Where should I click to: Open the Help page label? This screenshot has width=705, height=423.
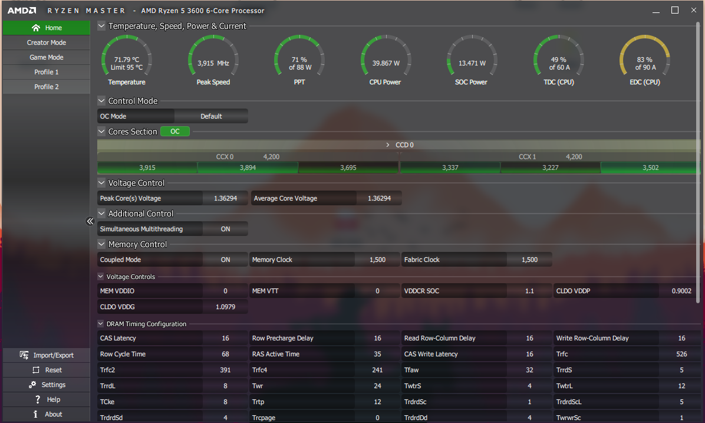point(54,399)
